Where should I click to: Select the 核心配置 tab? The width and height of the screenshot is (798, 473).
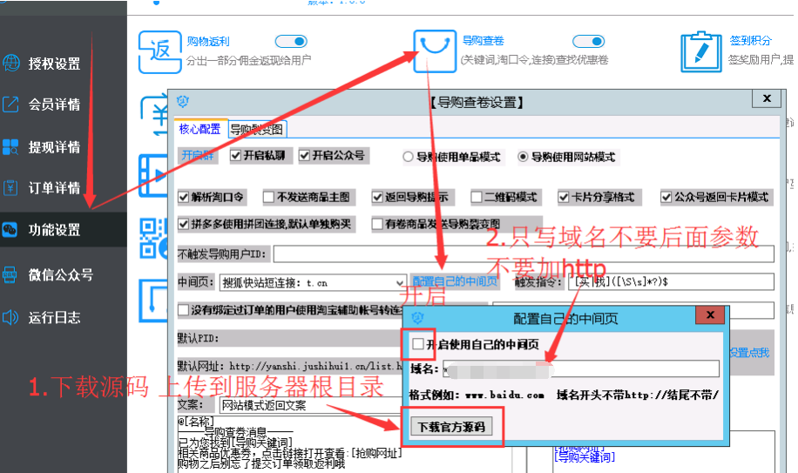coord(199,129)
